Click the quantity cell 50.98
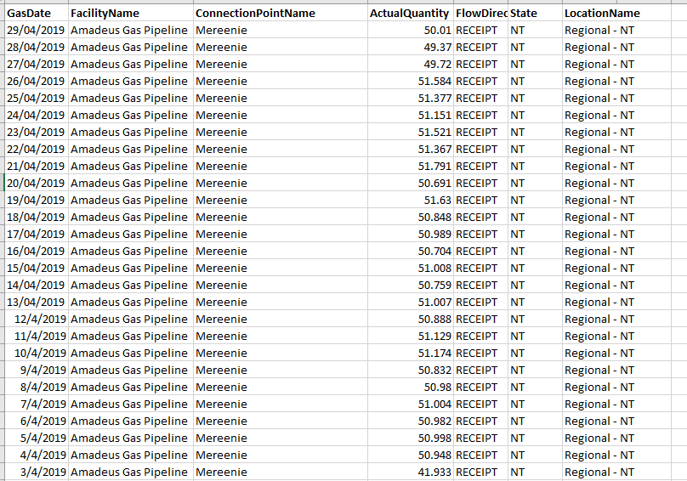 coord(410,388)
